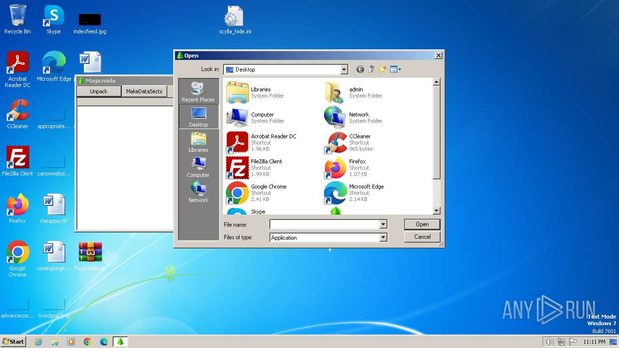Viewport: 619px width, 348px height.
Task: Go up one folder level icon
Action: click(x=371, y=70)
